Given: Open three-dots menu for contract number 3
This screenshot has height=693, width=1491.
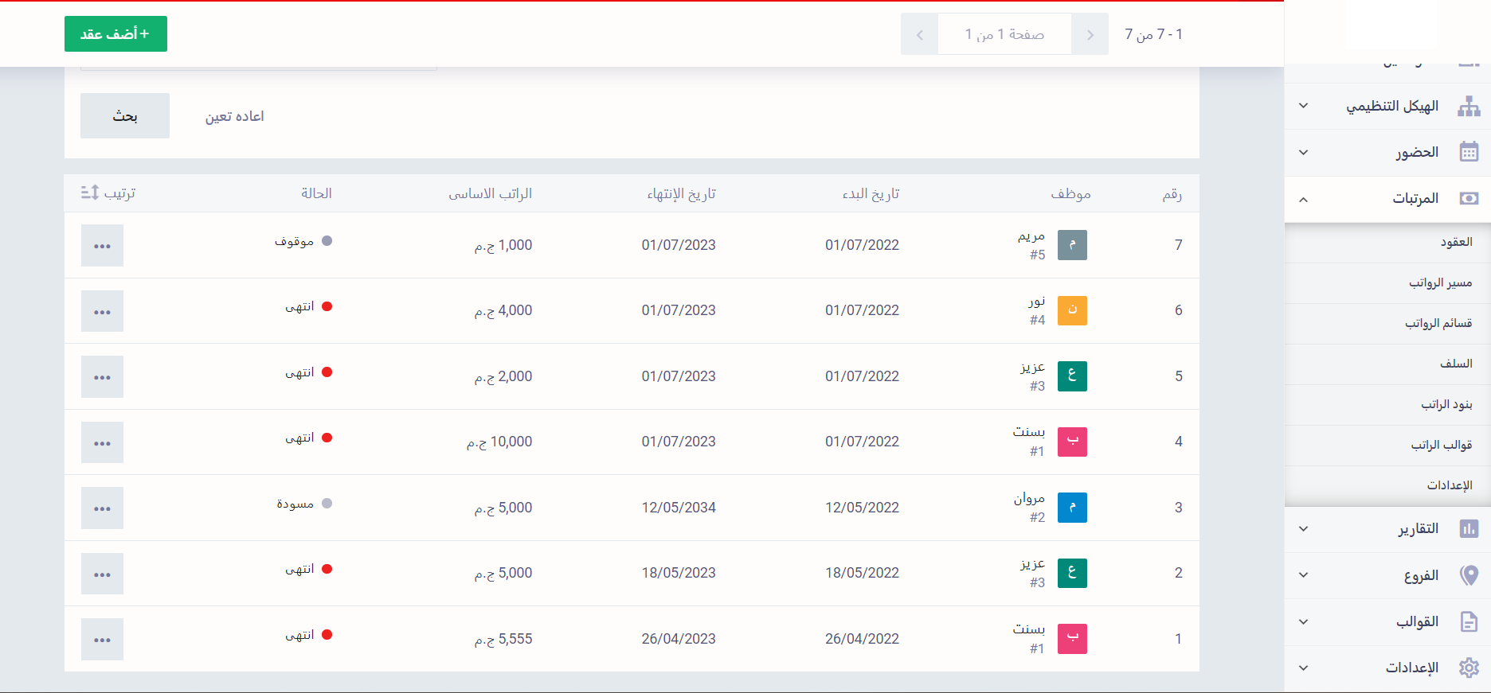Looking at the screenshot, I should coord(102,508).
